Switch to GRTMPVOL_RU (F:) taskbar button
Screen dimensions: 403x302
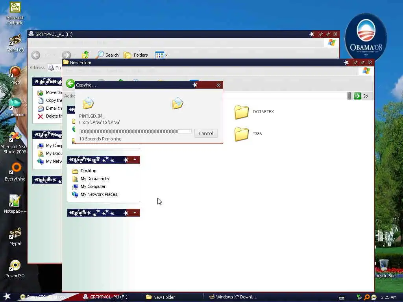tap(109, 297)
